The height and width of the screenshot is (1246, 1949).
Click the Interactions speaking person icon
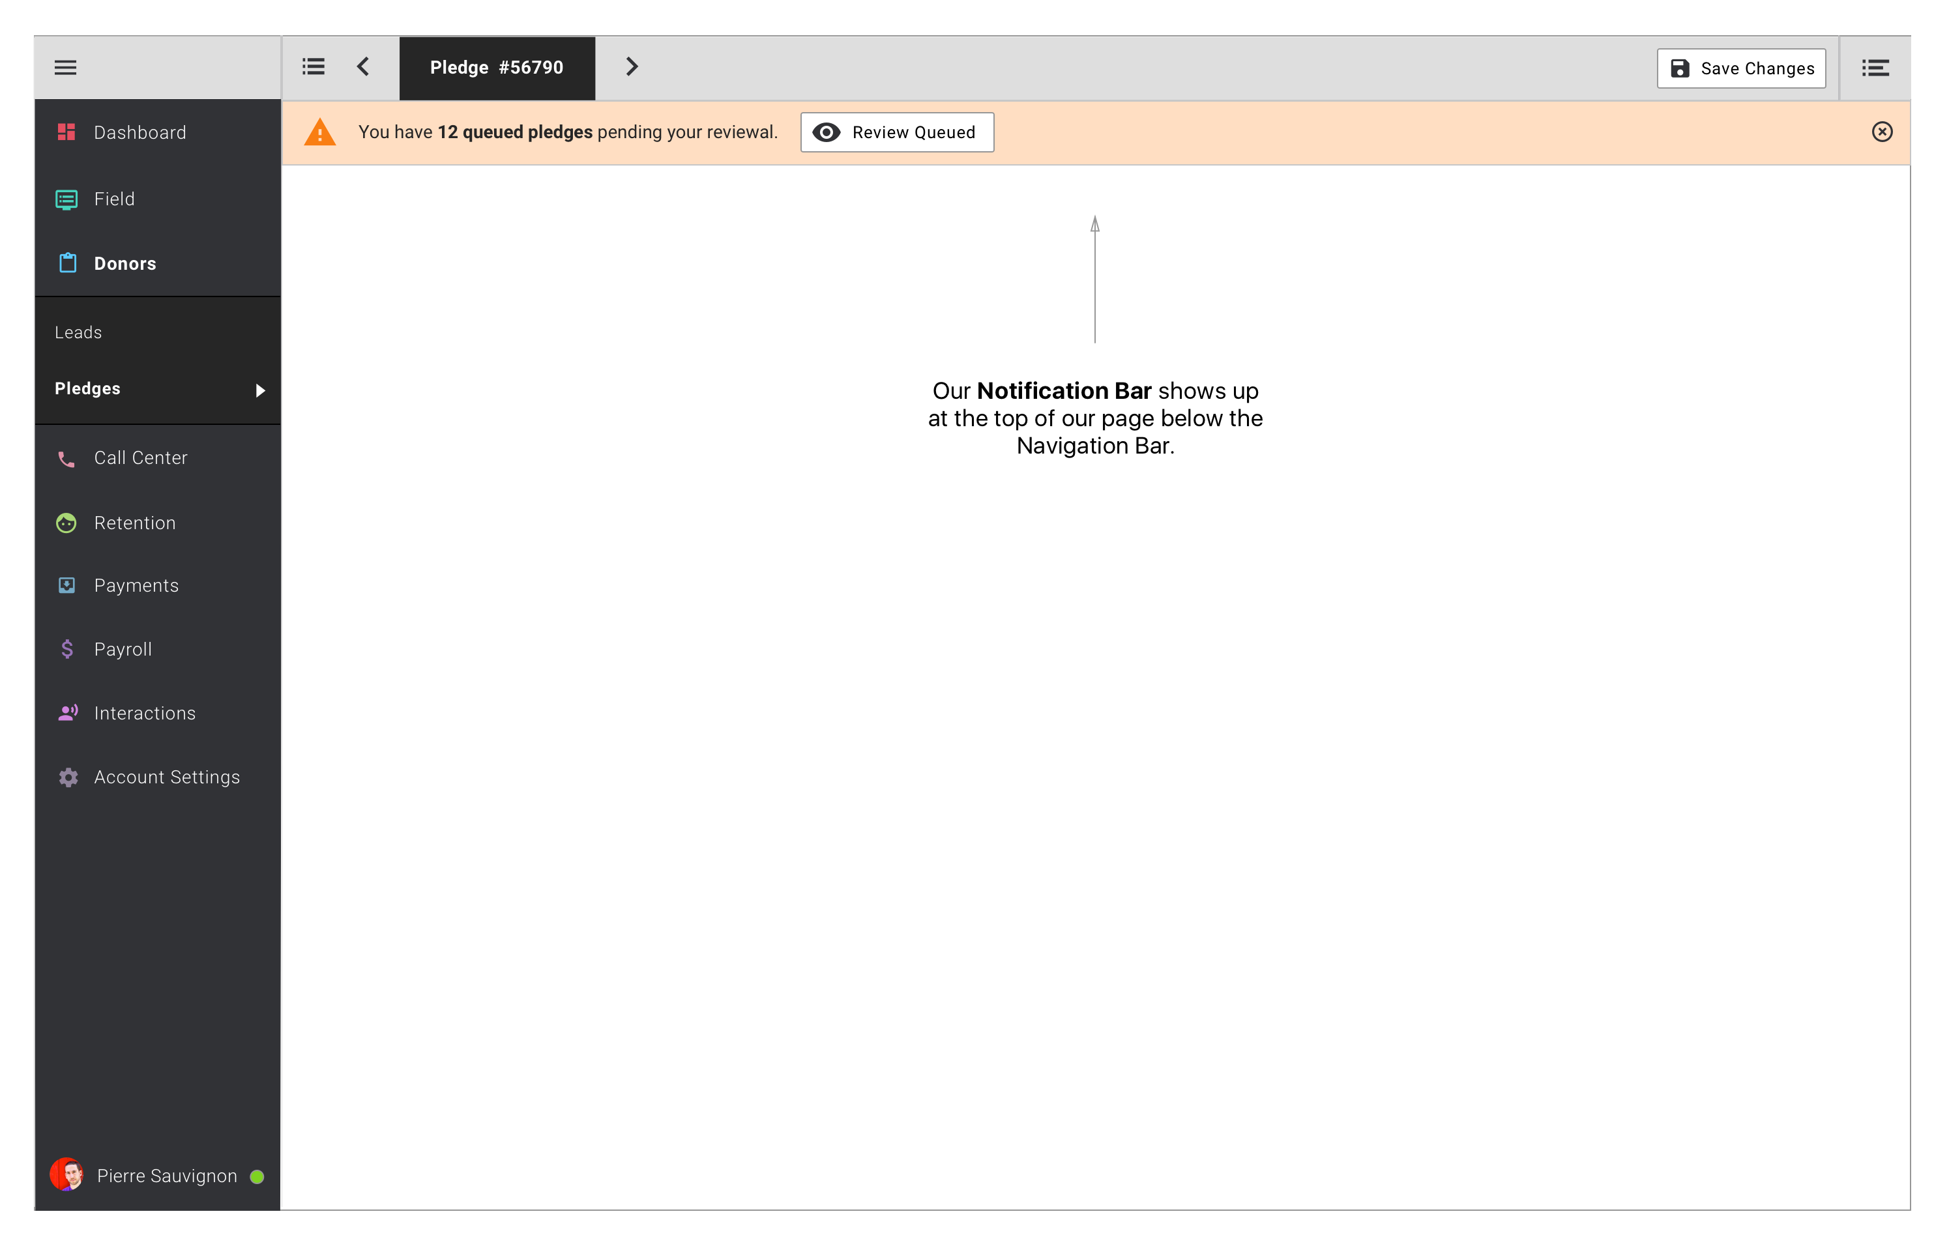[x=68, y=713]
